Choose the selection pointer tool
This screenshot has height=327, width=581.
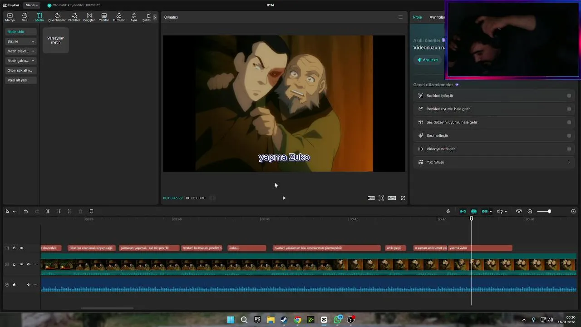pyautogui.click(x=7, y=211)
